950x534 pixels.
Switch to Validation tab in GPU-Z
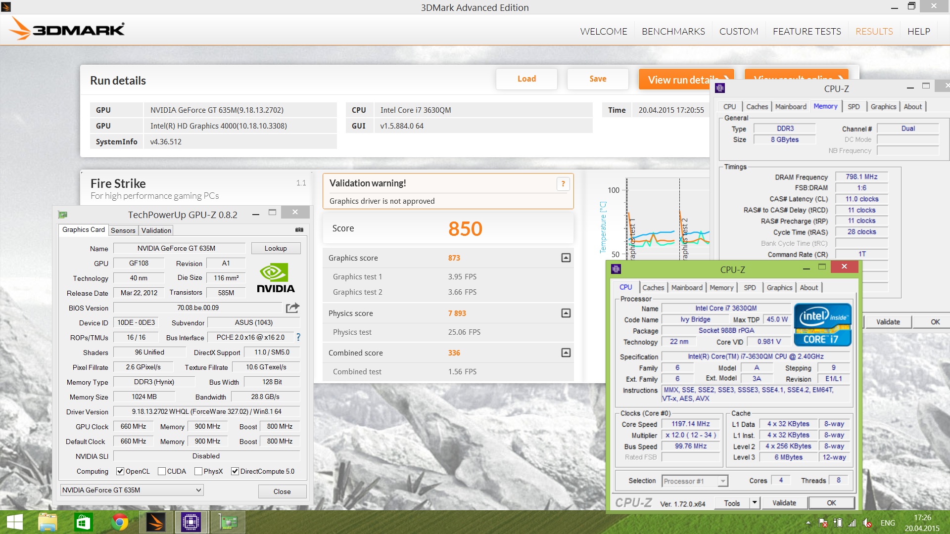(x=156, y=230)
